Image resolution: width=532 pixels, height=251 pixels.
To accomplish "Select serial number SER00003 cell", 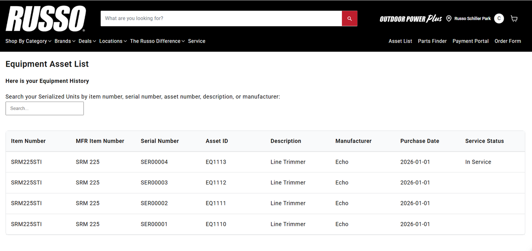I will (x=154, y=183).
